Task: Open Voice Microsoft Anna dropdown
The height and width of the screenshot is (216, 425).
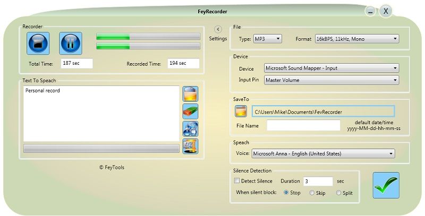Action: click(324, 153)
